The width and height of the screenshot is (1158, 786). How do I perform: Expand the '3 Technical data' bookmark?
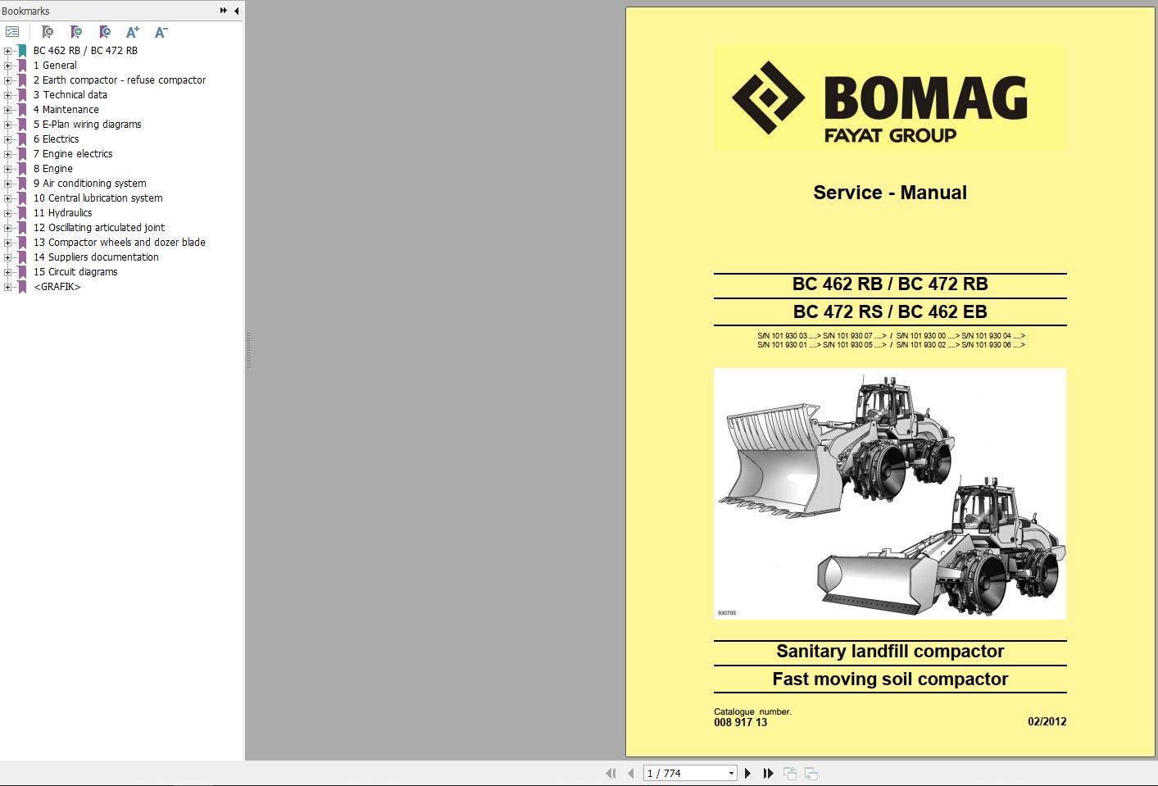(7, 95)
